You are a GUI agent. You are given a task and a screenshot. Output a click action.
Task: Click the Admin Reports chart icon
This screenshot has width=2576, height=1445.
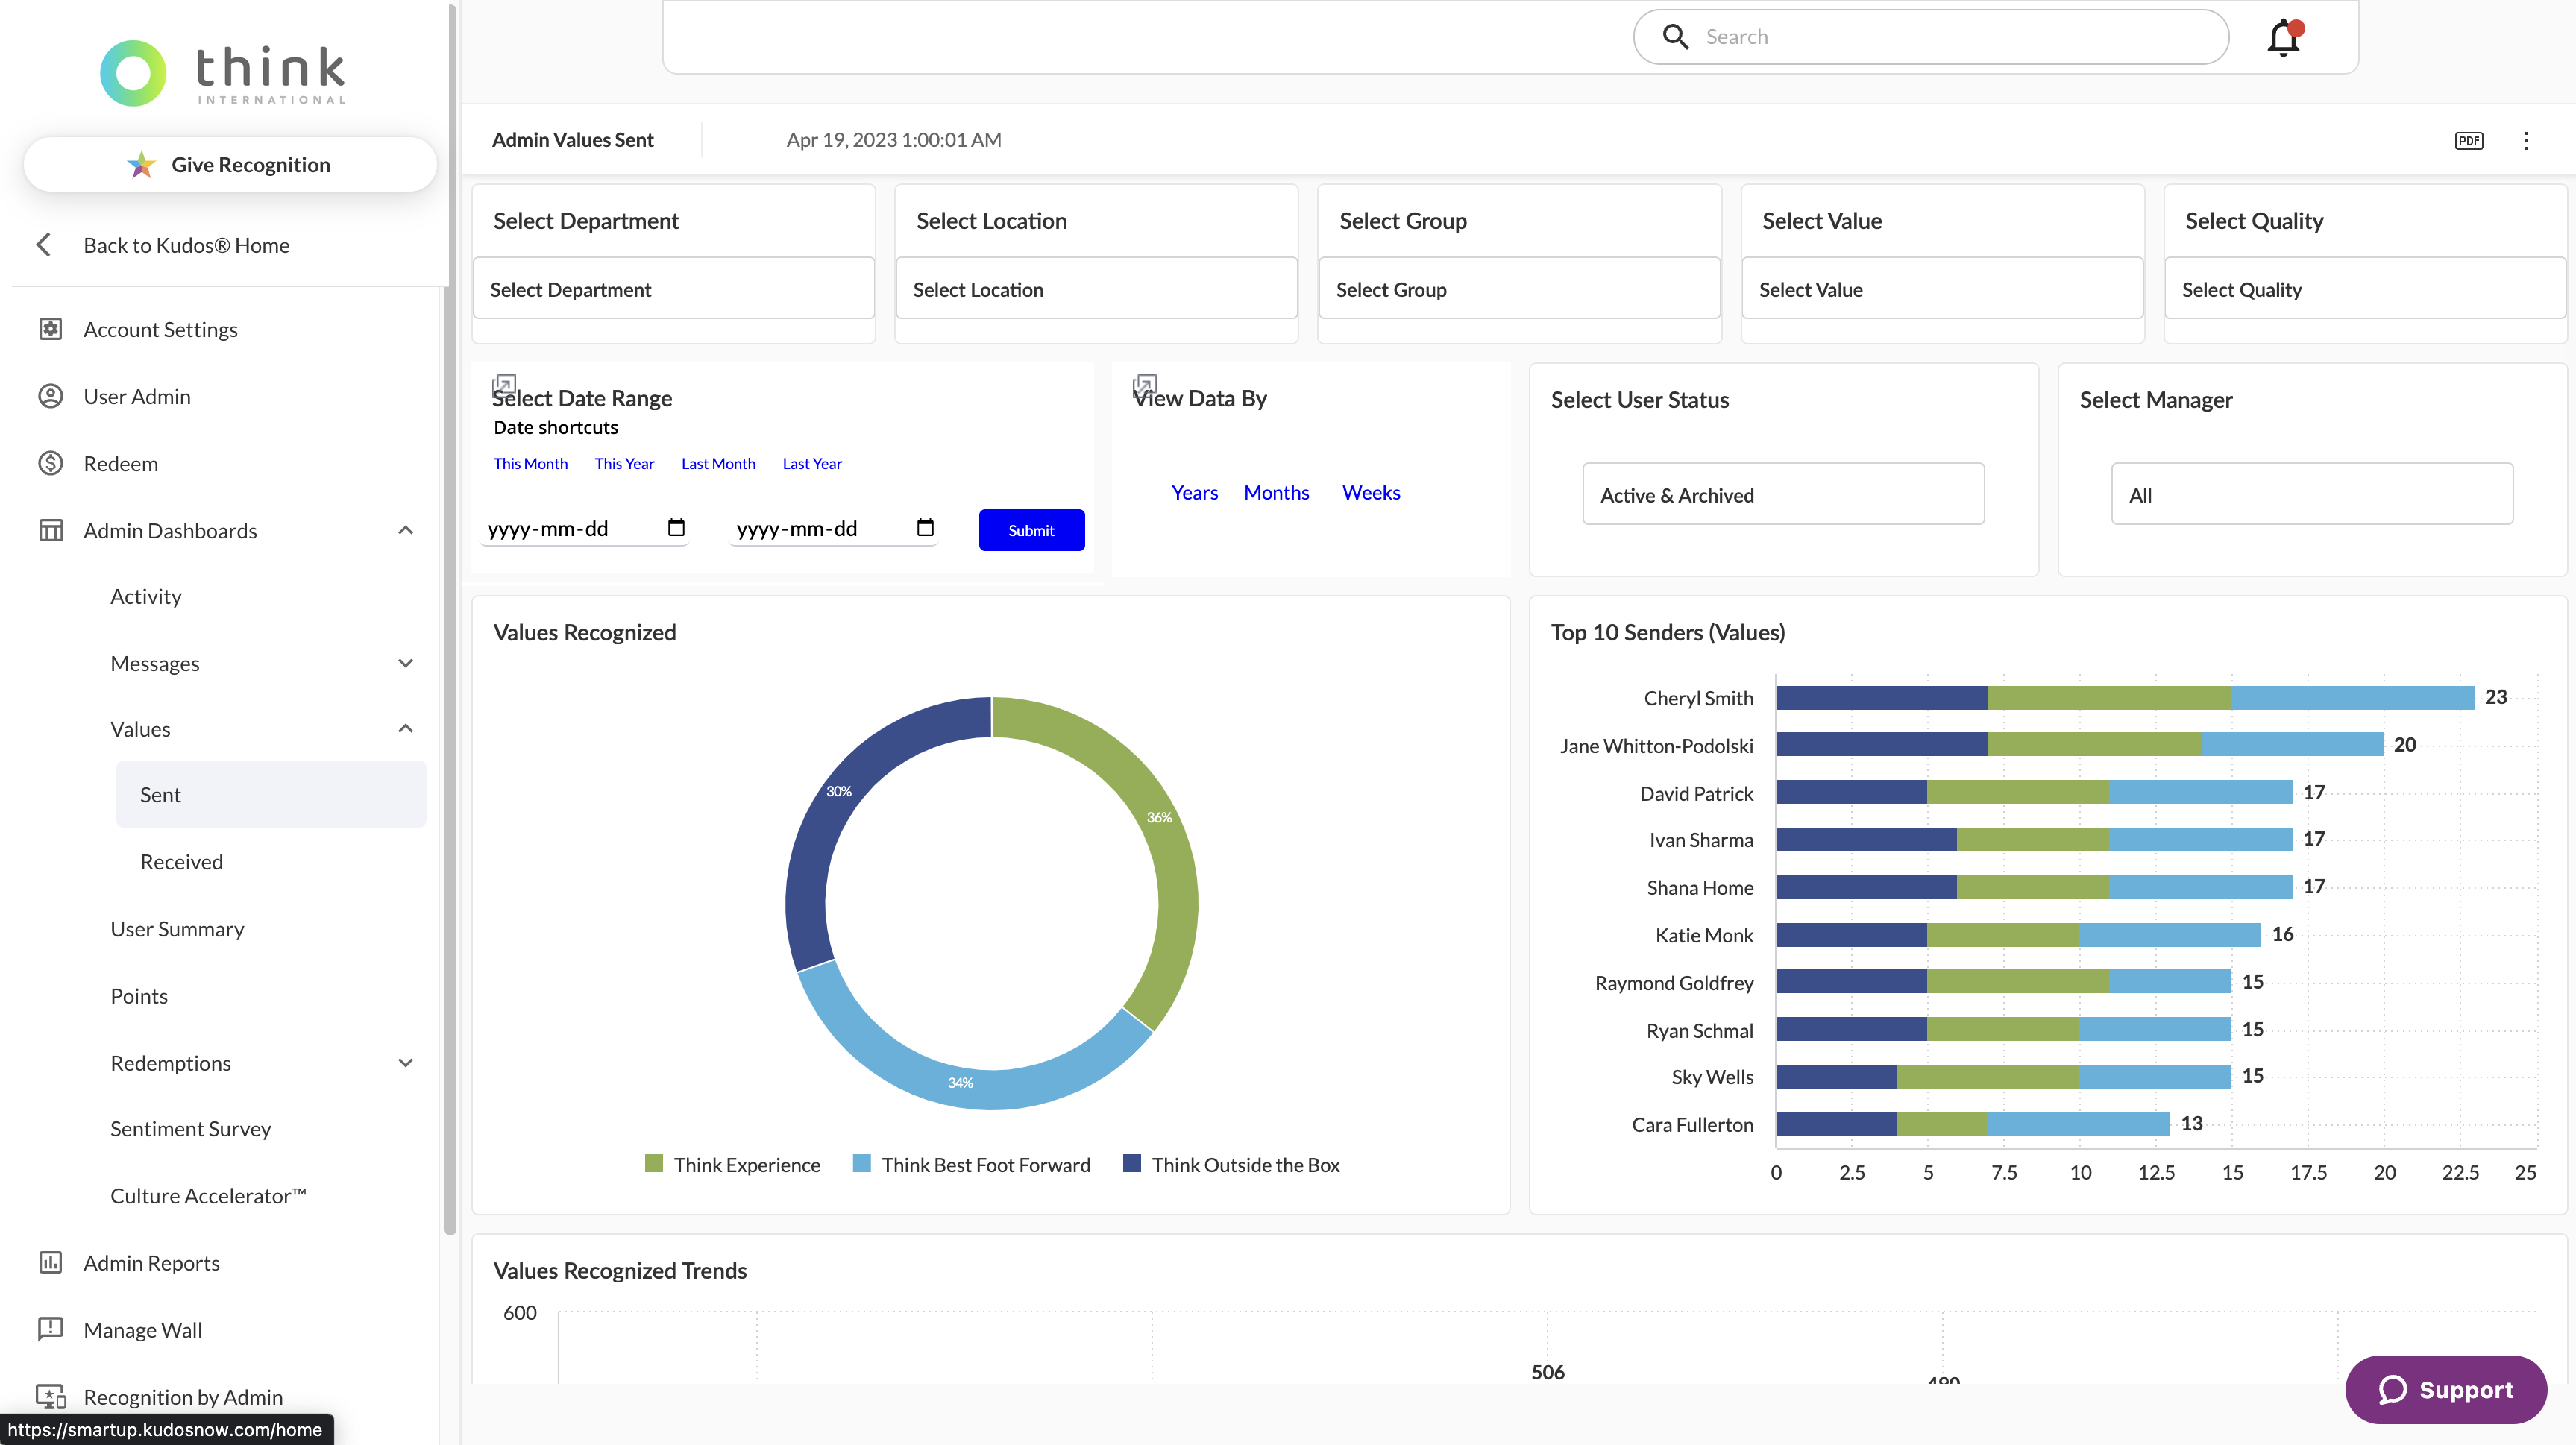tap(50, 1262)
